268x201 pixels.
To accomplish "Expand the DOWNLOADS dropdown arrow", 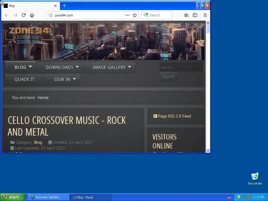I will tap(77, 67).
